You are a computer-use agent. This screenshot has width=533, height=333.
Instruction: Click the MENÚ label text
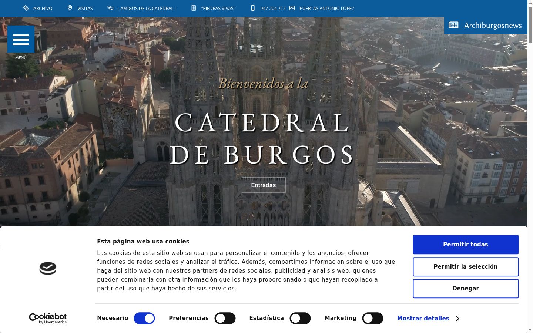21,58
